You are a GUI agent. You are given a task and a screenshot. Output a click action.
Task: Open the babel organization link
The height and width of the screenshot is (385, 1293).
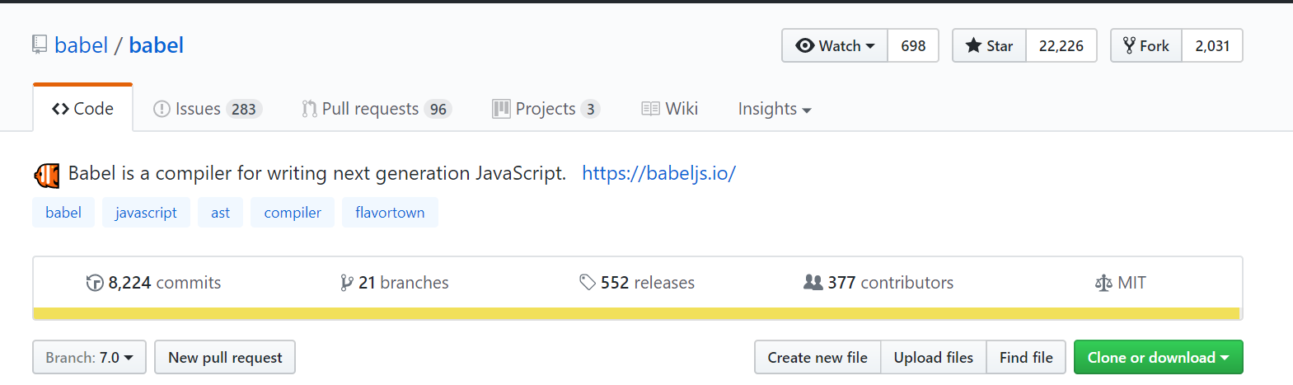81,45
